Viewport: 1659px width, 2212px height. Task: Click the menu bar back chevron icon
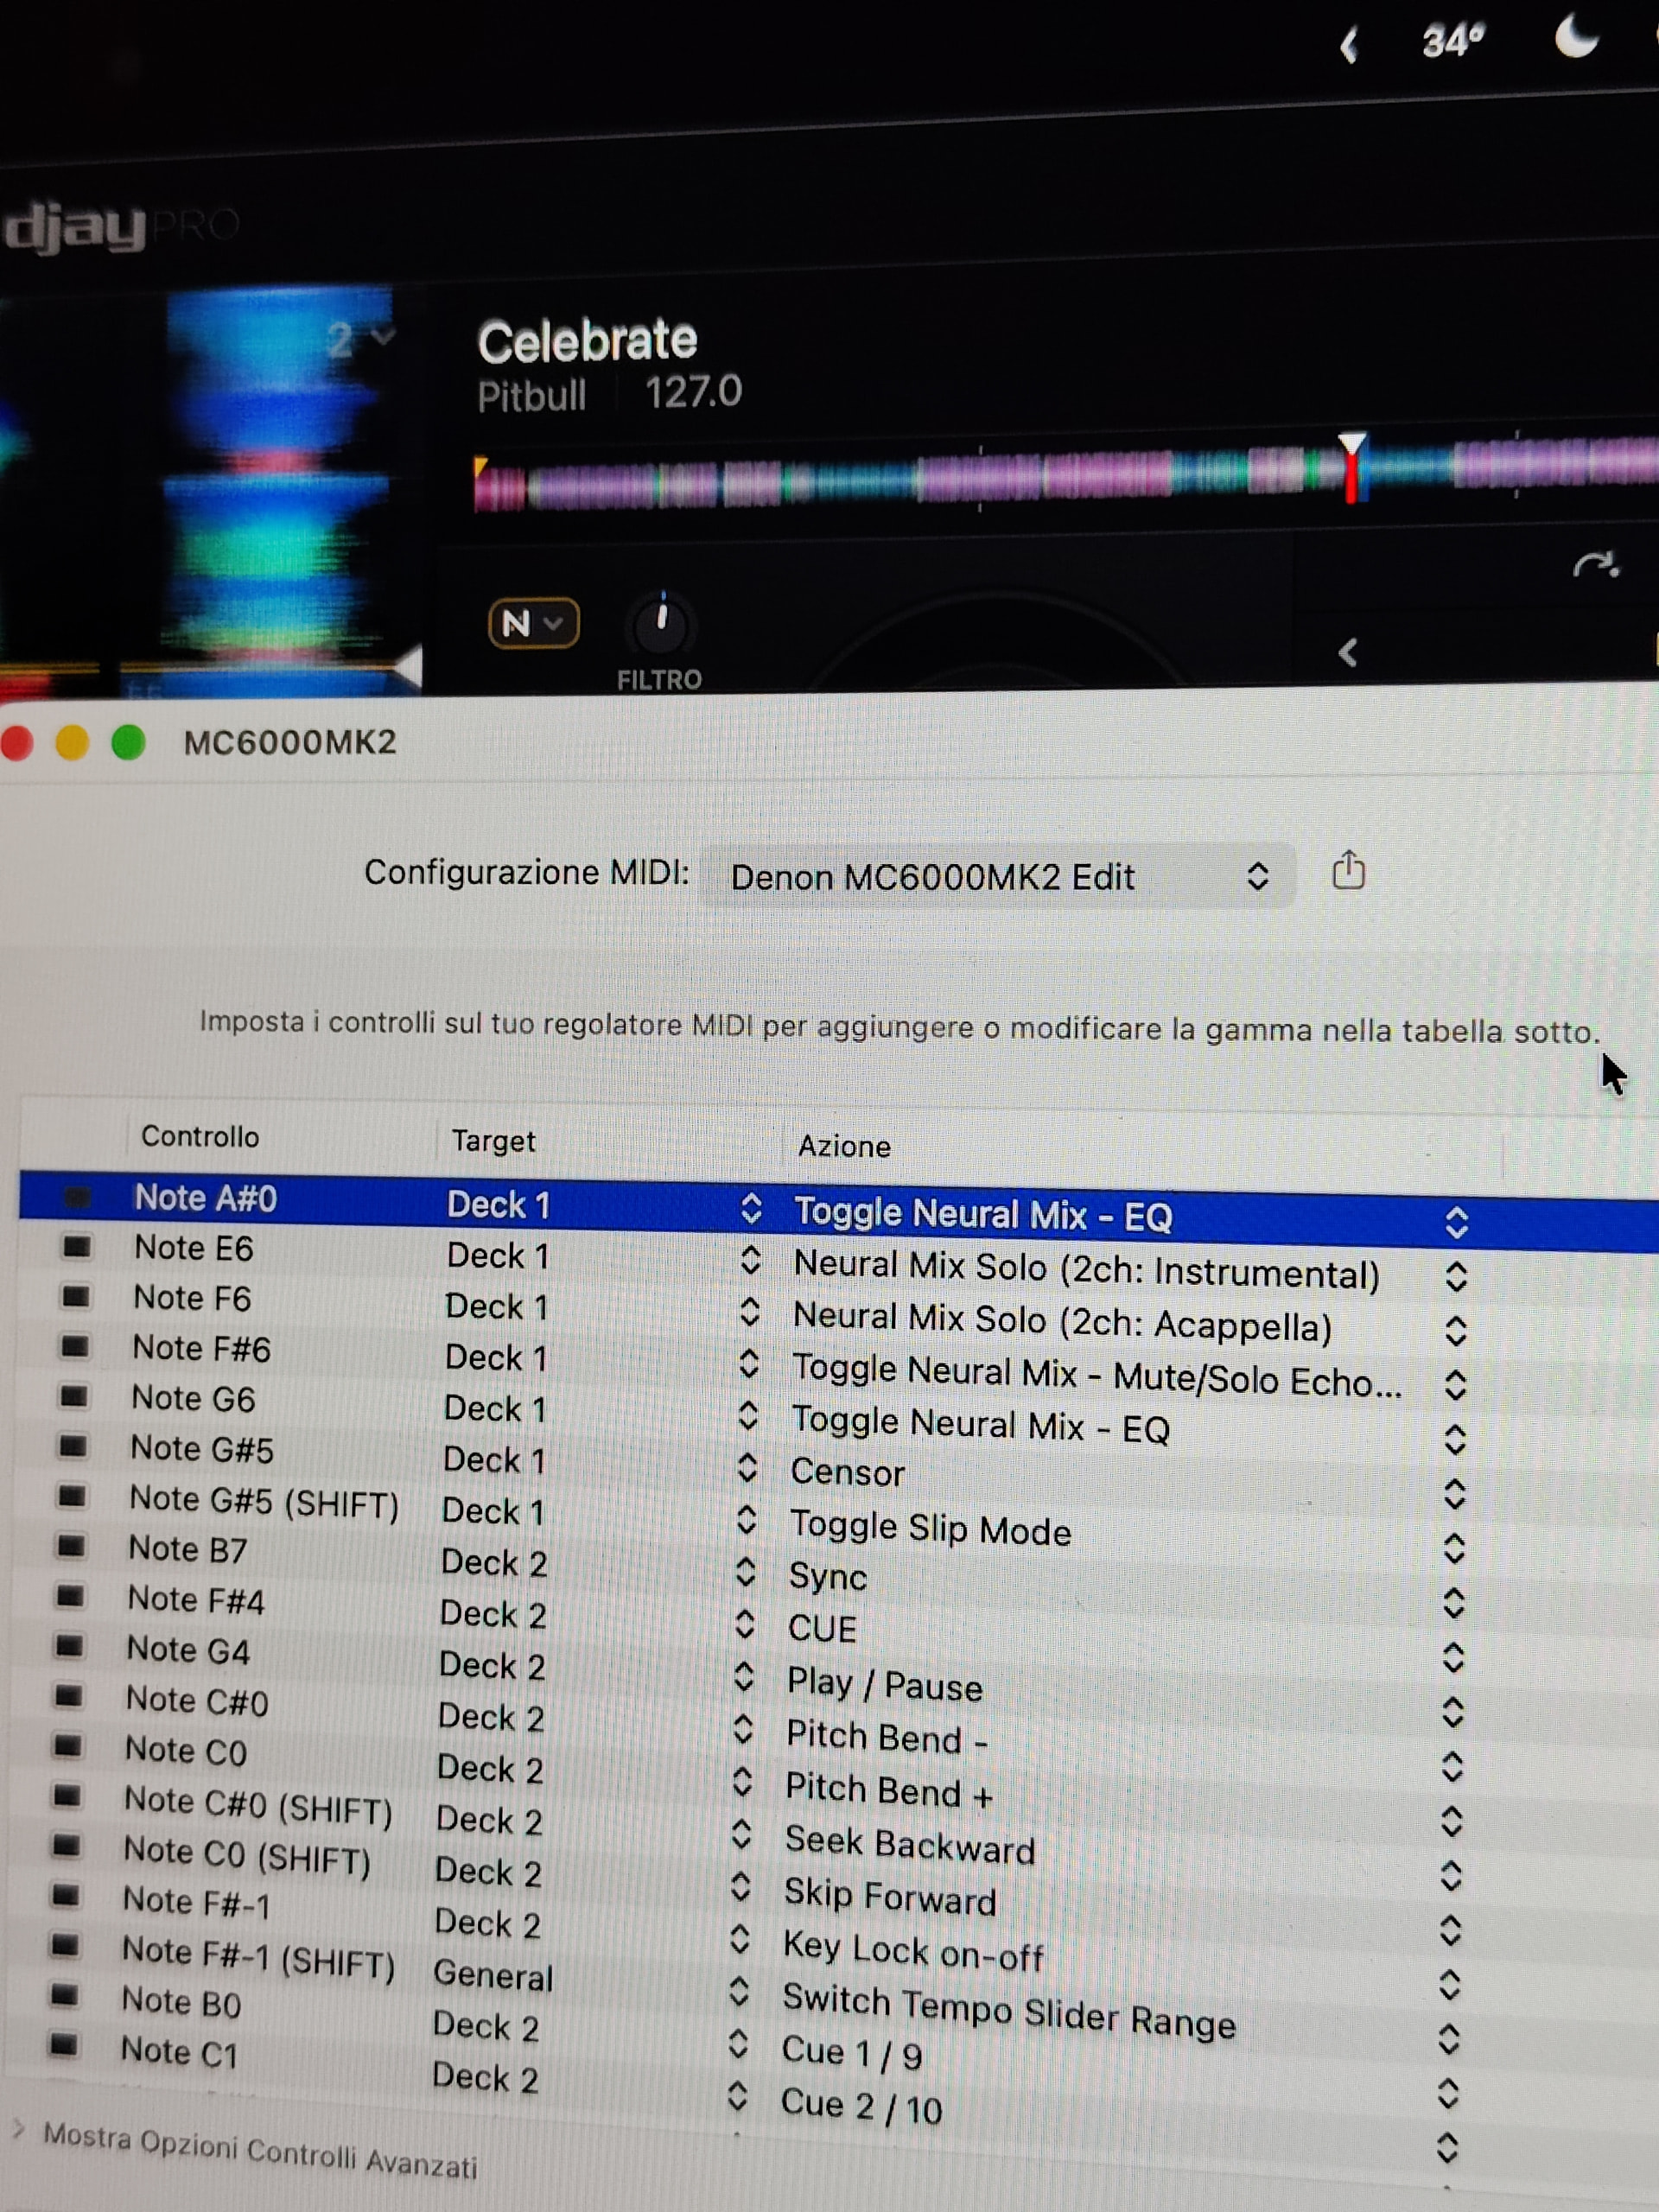[x=1349, y=46]
